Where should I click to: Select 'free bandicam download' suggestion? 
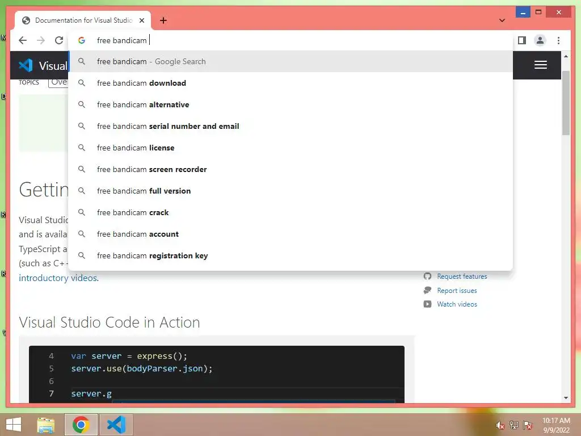[x=290, y=83]
